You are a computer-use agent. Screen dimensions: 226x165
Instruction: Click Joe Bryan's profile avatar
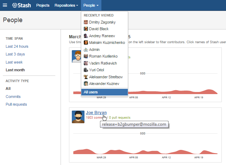(x=78, y=117)
